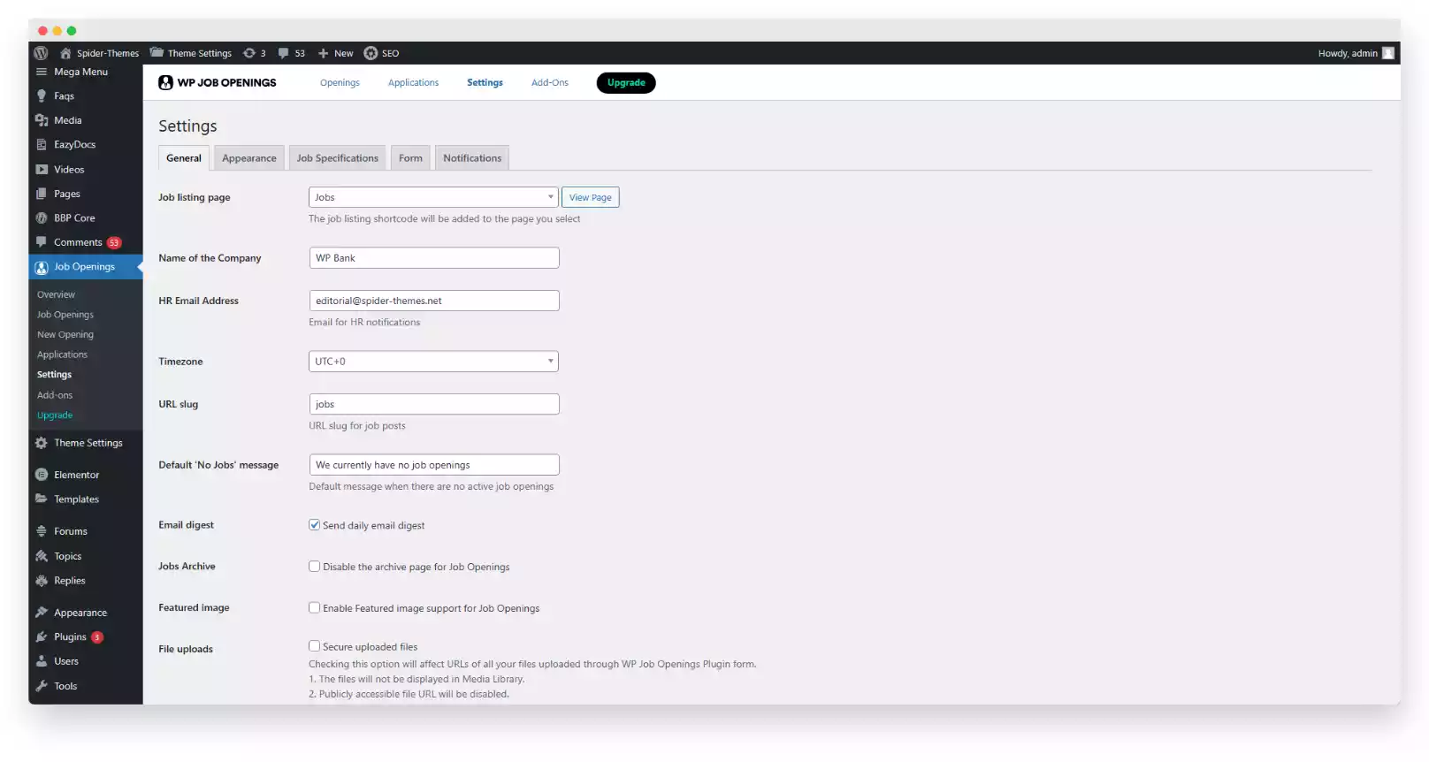
Task: Click the View Page button
Action: [591, 197]
